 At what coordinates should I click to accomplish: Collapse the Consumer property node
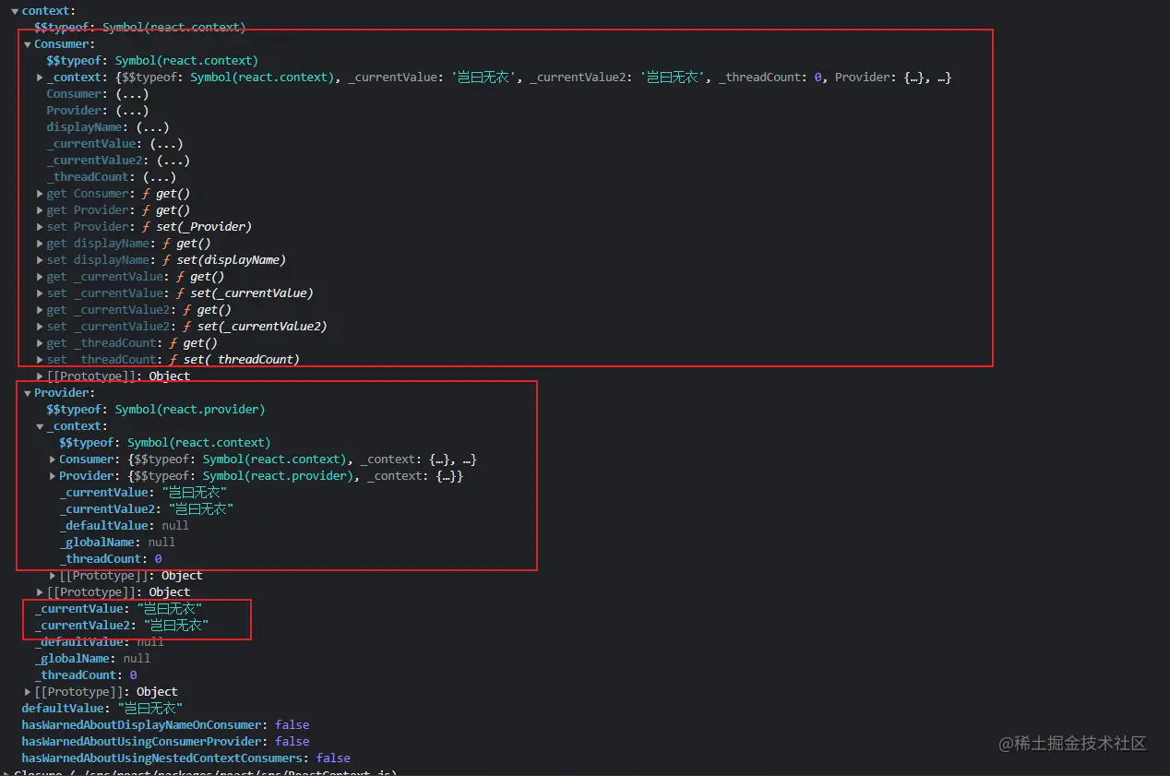(28, 44)
